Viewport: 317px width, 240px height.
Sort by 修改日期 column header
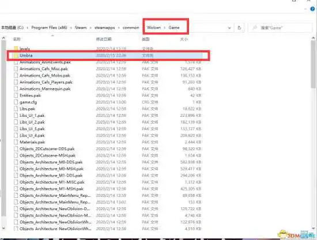point(104,39)
